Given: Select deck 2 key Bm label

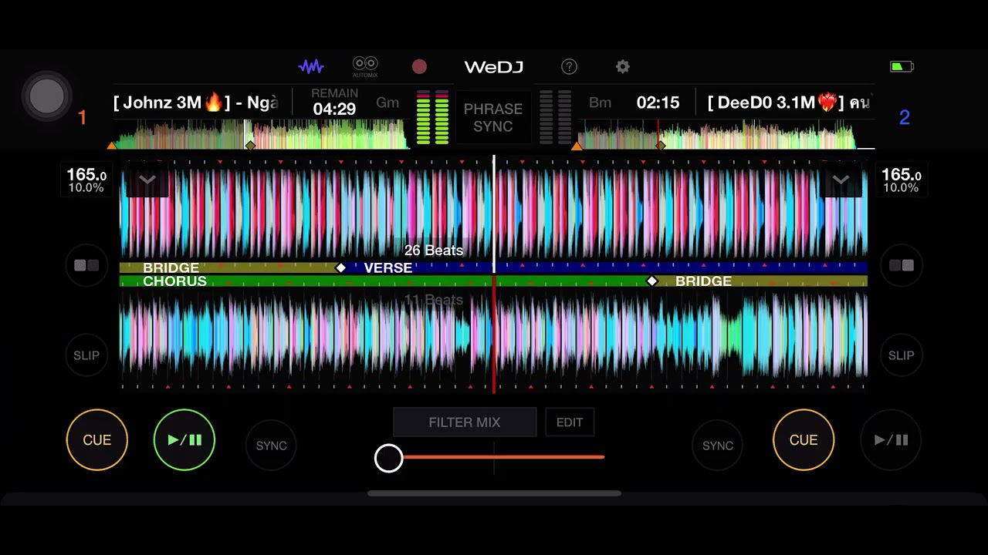Looking at the screenshot, I should pos(600,103).
